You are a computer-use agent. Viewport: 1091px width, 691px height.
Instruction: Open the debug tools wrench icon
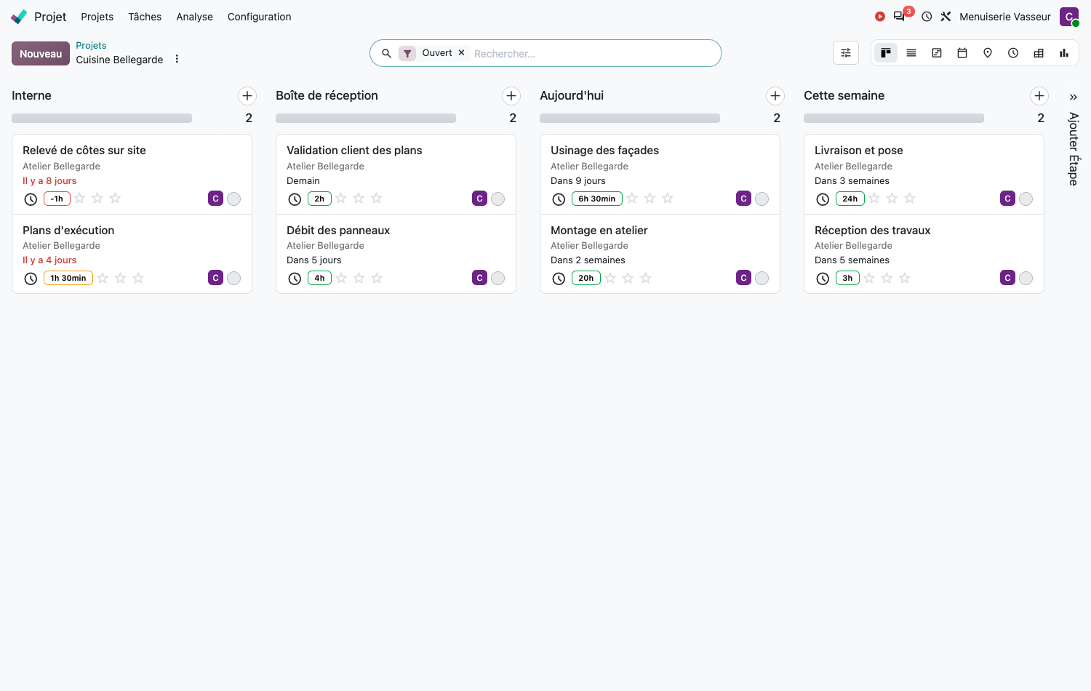[x=946, y=17]
